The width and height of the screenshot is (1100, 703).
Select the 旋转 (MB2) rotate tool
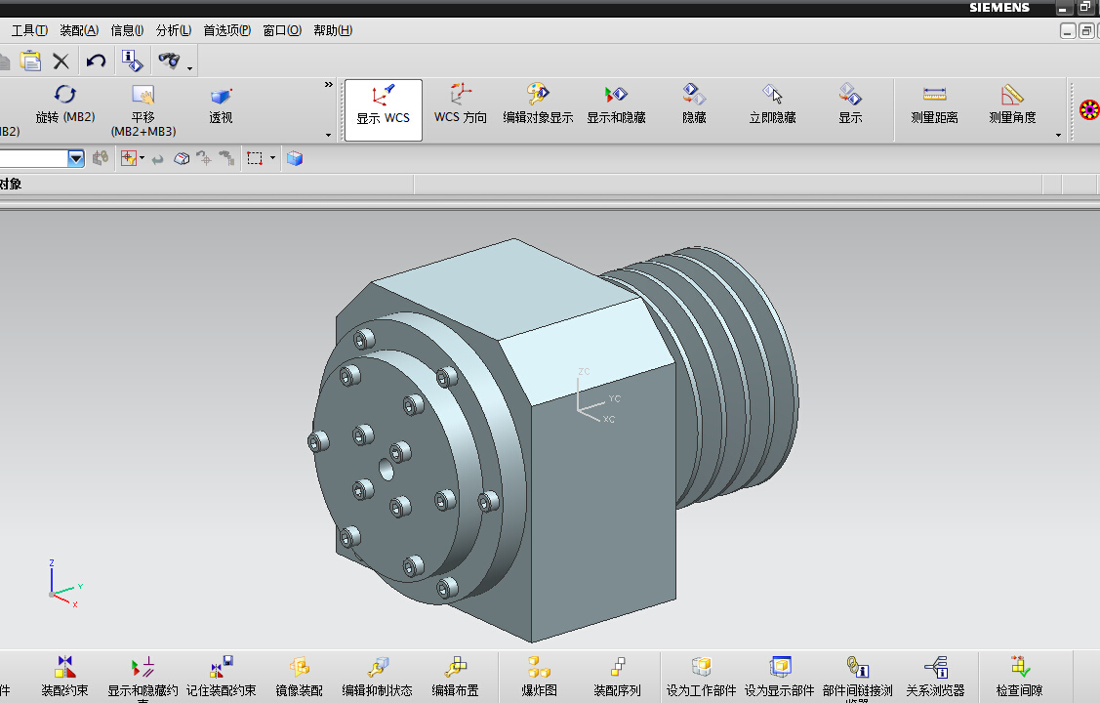(x=65, y=103)
